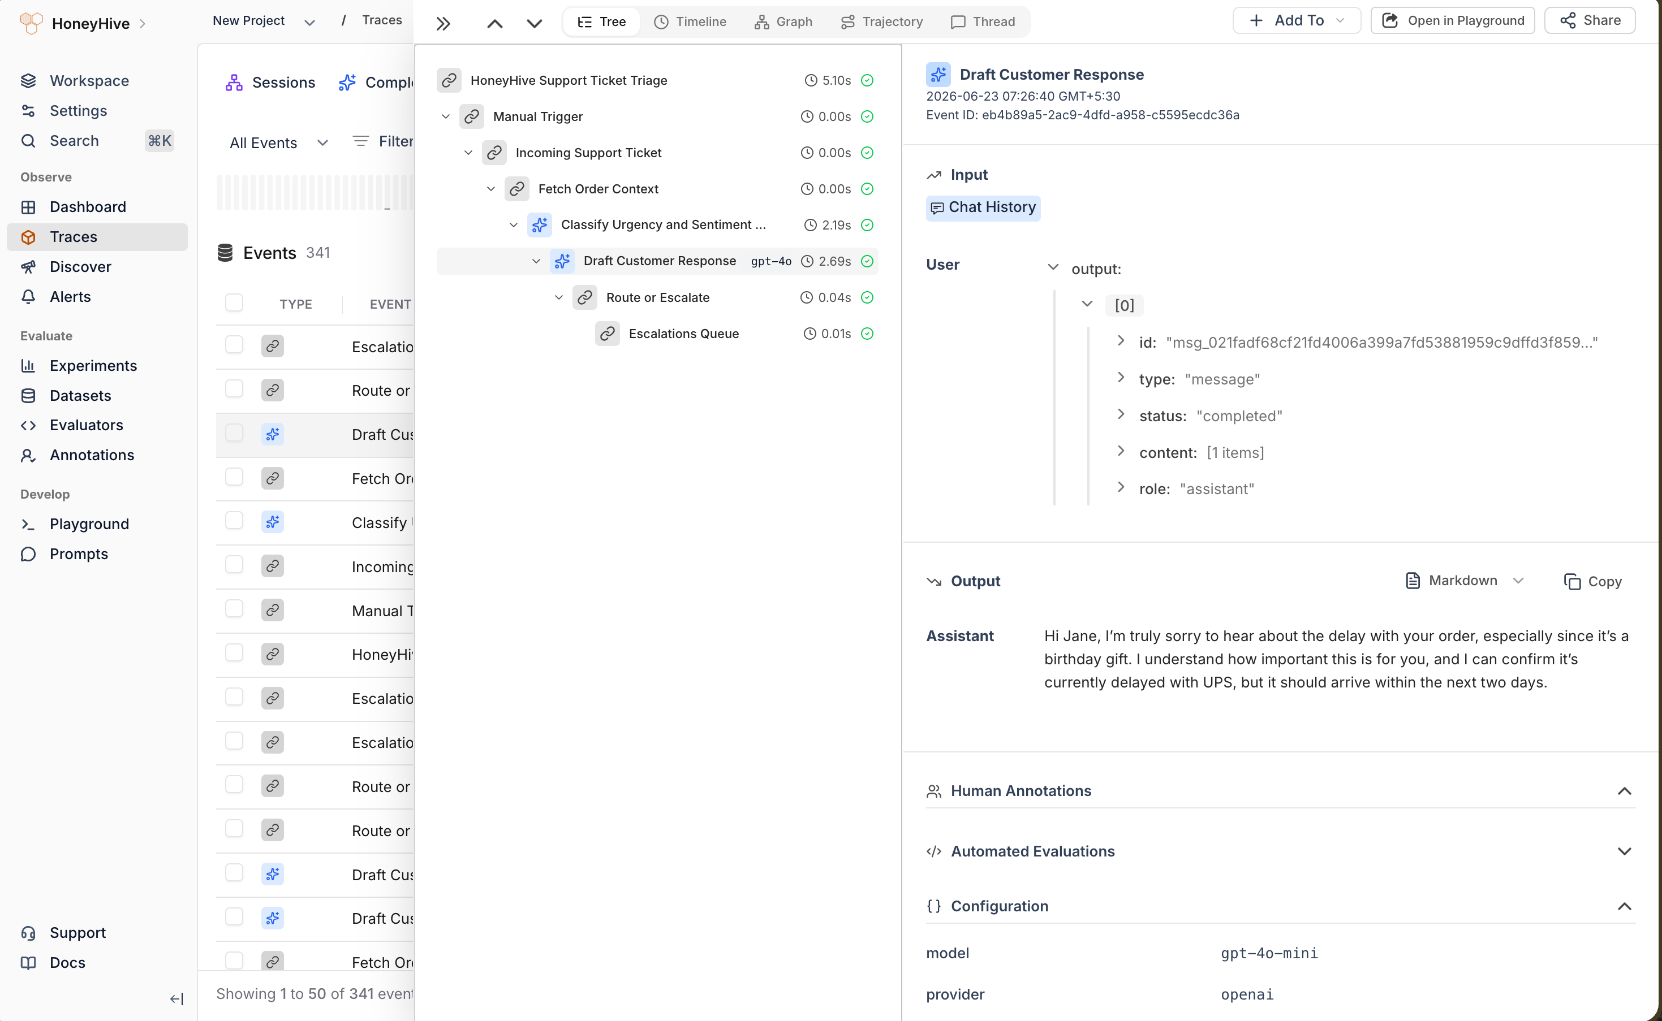This screenshot has height=1021, width=1662.
Task: Open the All Events dropdown
Action: coord(278,142)
